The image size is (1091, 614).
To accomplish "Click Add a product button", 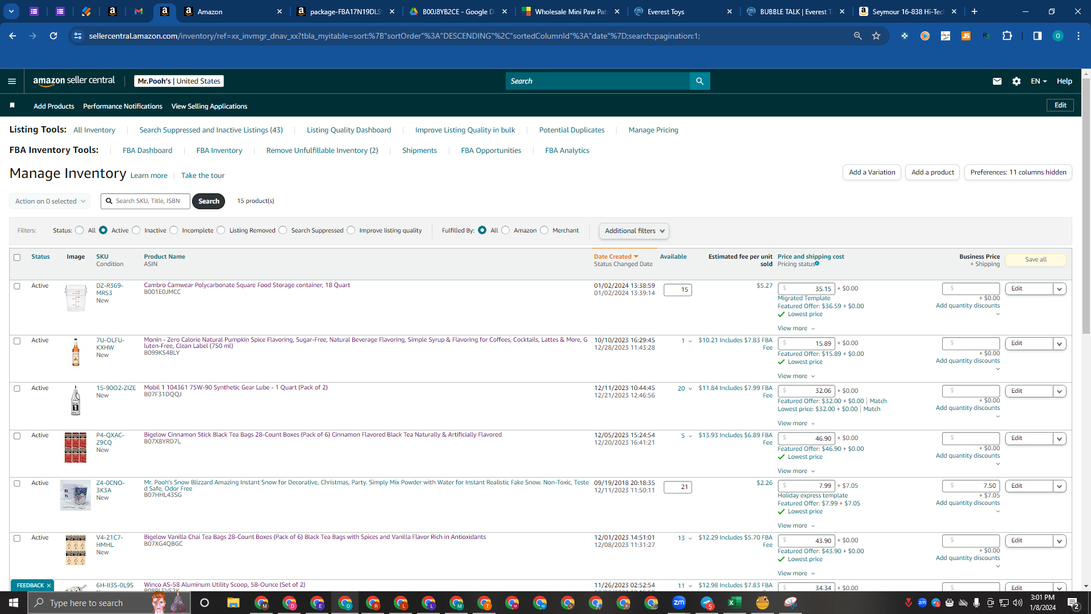I will [932, 172].
